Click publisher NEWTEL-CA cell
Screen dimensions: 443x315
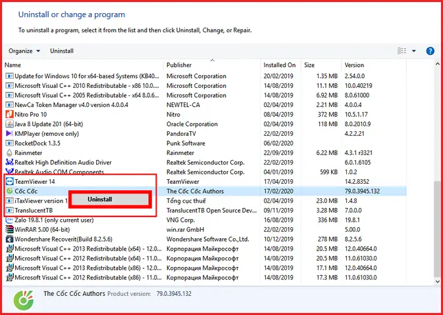coord(183,105)
